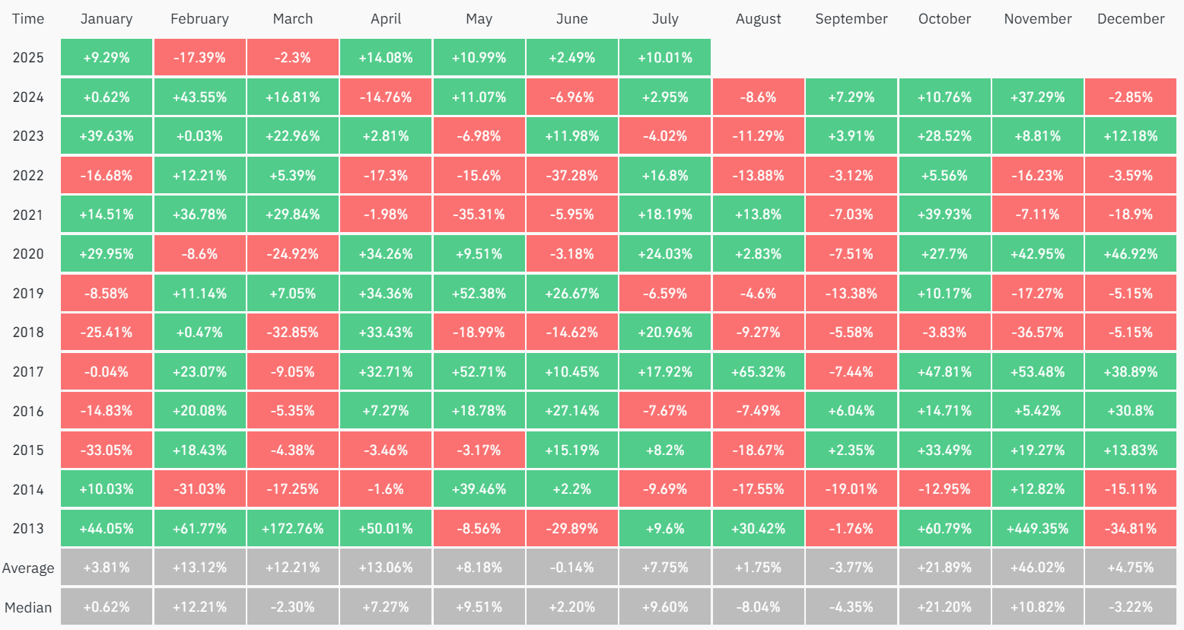Viewport: 1184px width, 630px height.
Task: Click the Time column header
Action: click(28, 19)
